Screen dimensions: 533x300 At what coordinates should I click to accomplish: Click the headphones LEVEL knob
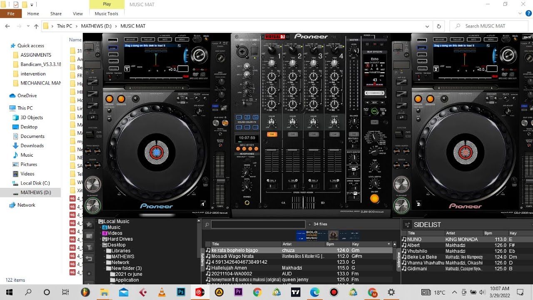click(x=247, y=185)
